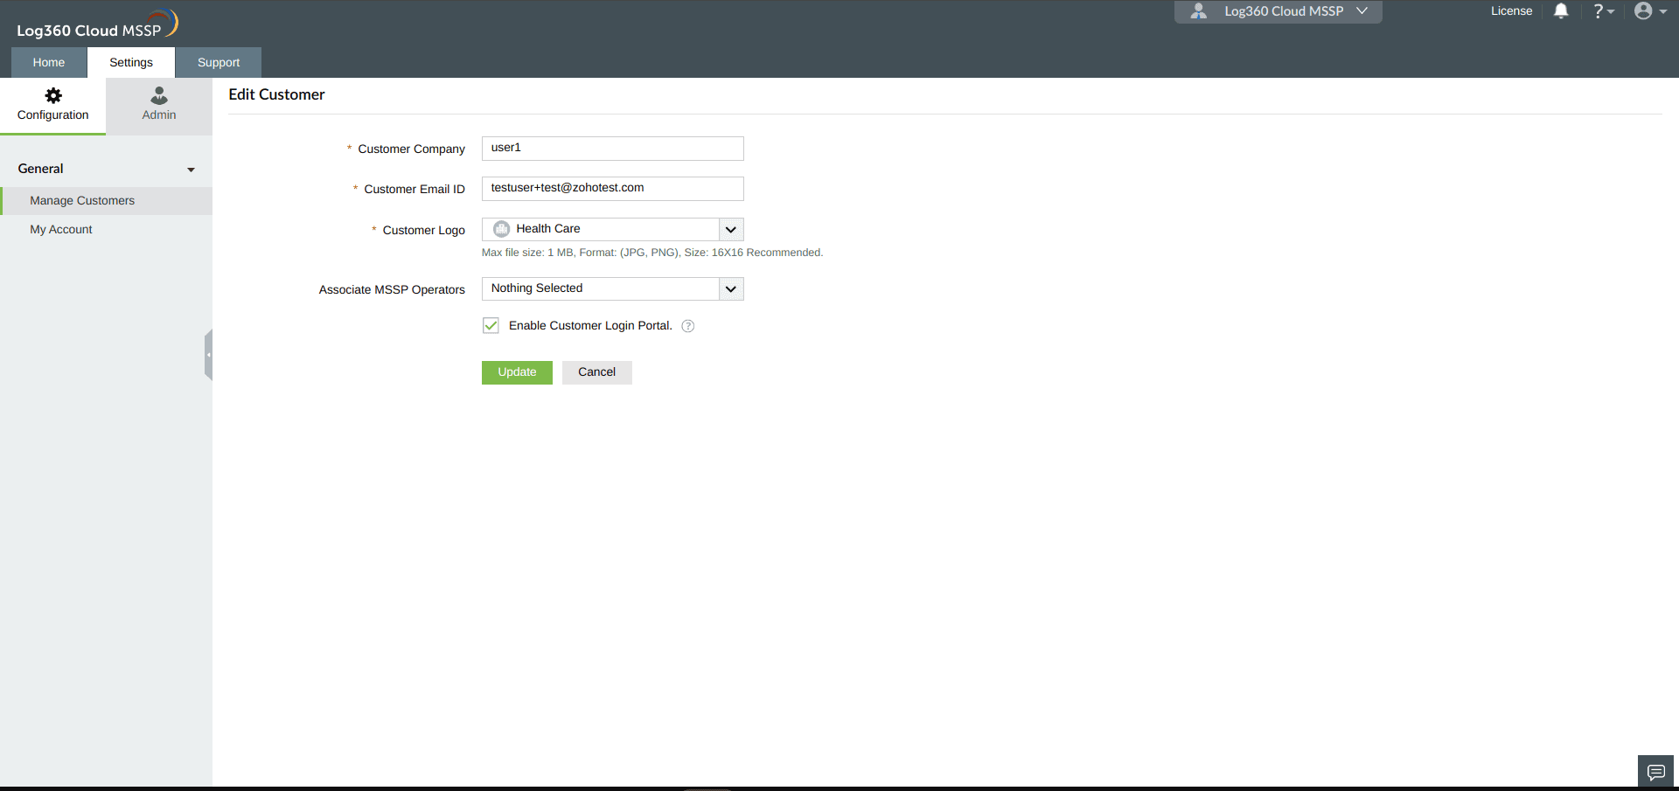Image resolution: width=1679 pixels, height=791 pixels.
Task: Open the user profile account icon
Action: click(x=1646, y=11)
